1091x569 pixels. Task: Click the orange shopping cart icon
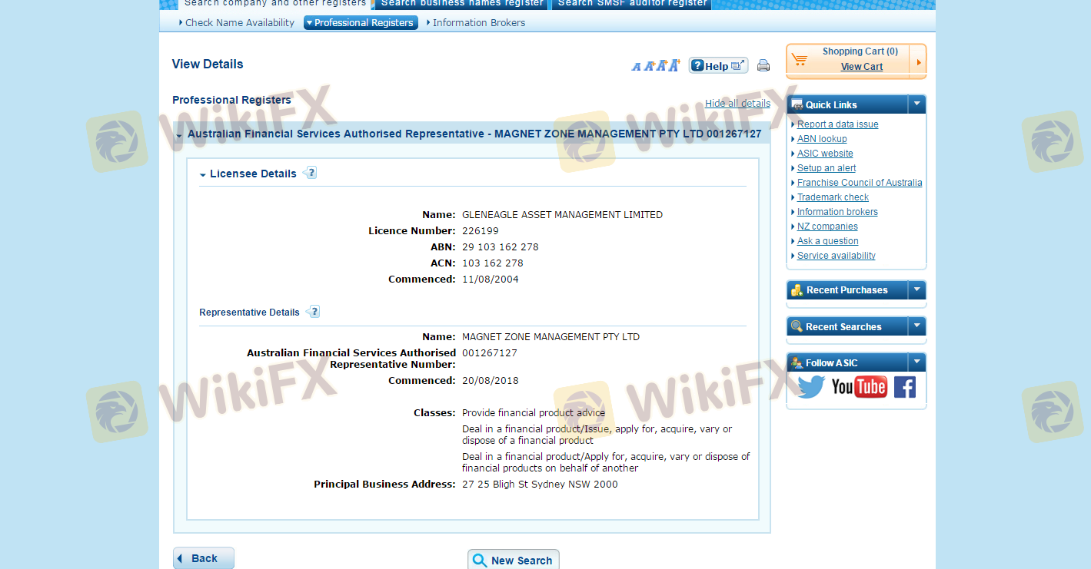[800, 59]
